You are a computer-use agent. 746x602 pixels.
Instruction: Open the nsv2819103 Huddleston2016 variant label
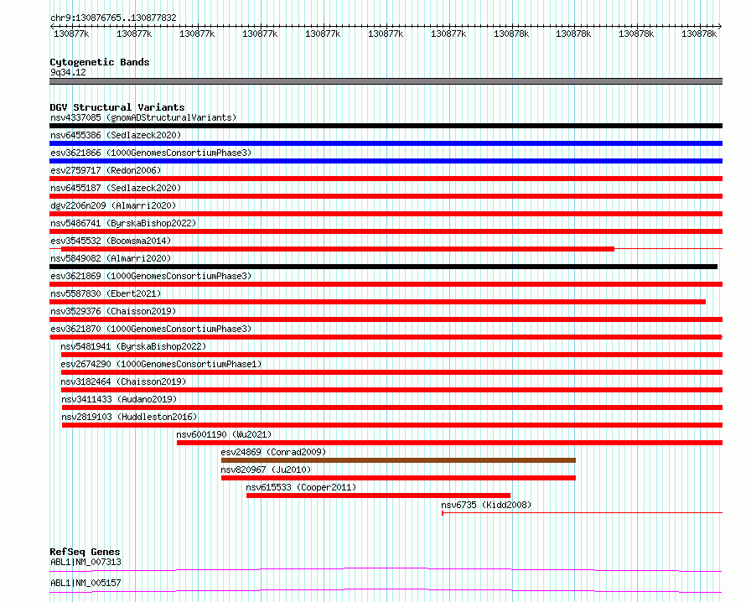[129, 417]
